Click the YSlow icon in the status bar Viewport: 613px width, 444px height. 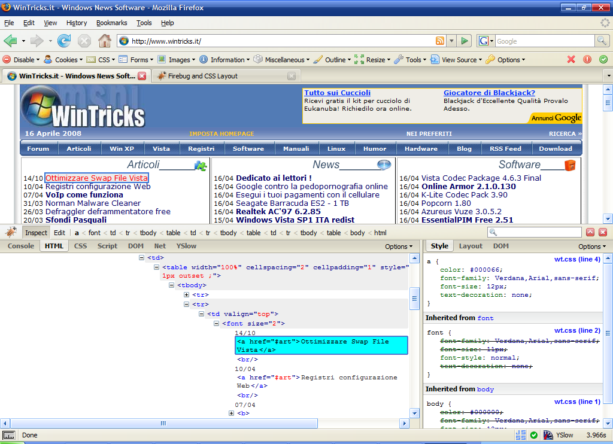(x=548, y=435)
